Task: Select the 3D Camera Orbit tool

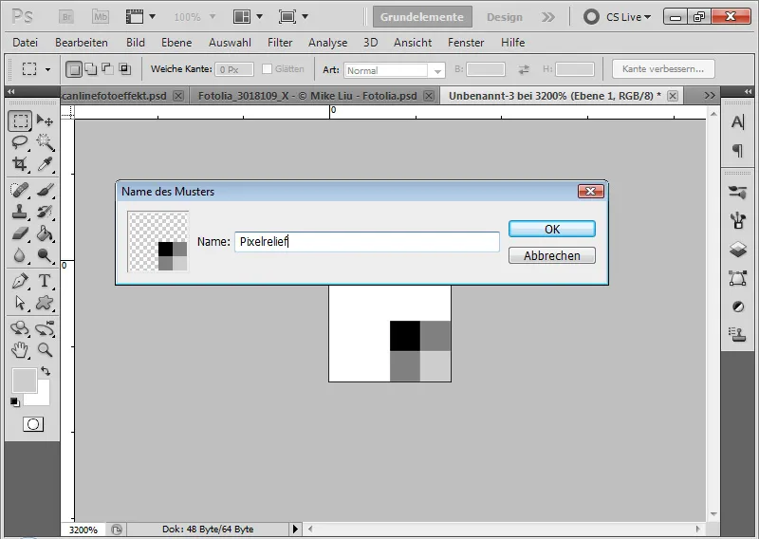Action: coord(45,328)
